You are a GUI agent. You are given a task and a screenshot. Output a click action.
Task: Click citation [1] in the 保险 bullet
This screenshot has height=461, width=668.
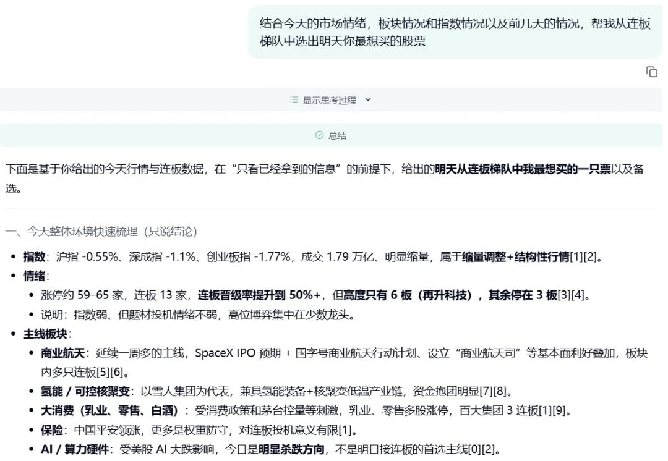(x=345, y=431)
